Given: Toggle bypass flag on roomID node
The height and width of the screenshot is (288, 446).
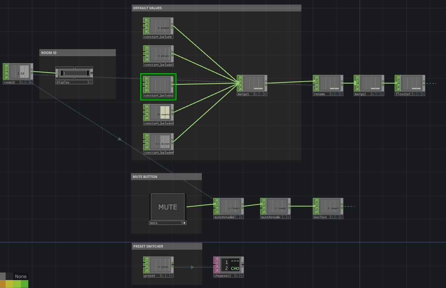Looking at the screenshot, I should tap(7, 73).
